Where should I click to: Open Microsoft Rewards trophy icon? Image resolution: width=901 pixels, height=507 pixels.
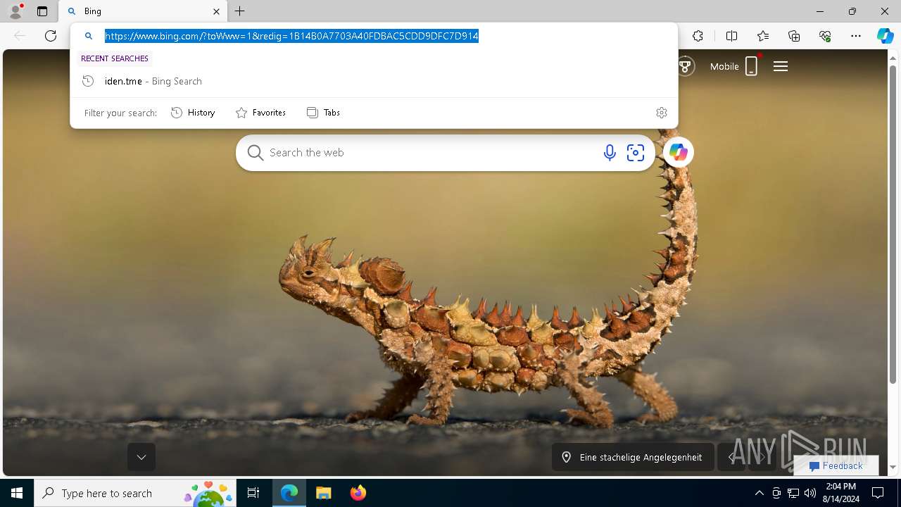[685, 66]
